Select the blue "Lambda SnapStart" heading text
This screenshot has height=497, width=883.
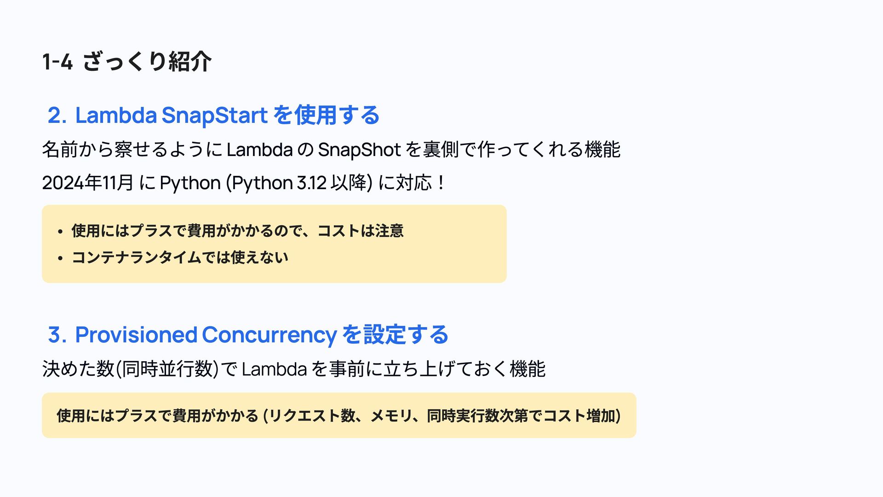point(171,115)
